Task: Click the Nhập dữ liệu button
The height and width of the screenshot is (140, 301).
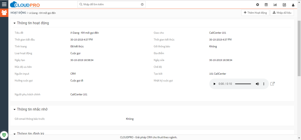Action: click(x=282, y=13)
